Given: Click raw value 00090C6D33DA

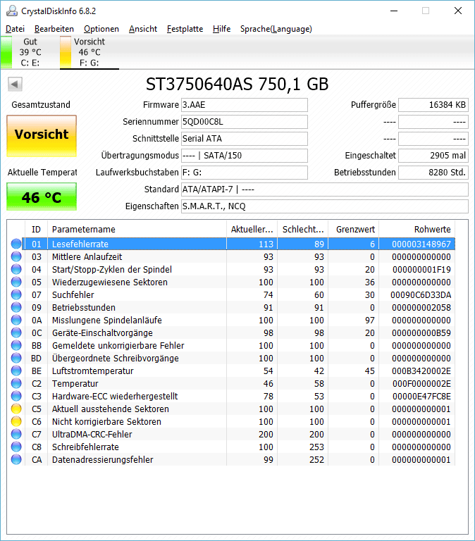Looking at the screenshot, I should 421,295.
